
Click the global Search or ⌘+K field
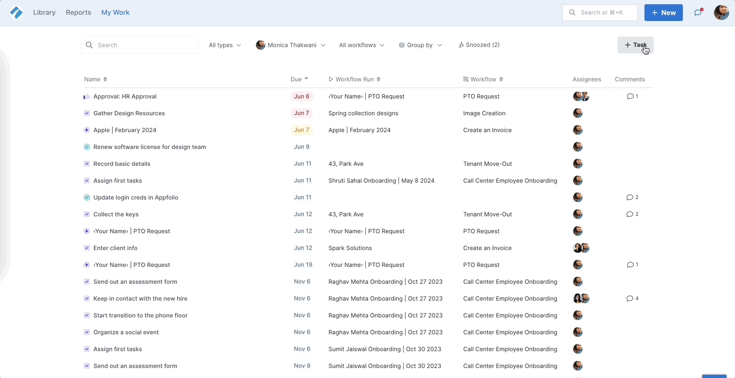coord(600,13)
